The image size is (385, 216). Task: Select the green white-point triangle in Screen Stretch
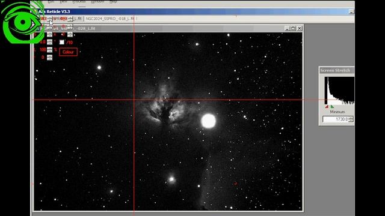(x=332, y=107)
